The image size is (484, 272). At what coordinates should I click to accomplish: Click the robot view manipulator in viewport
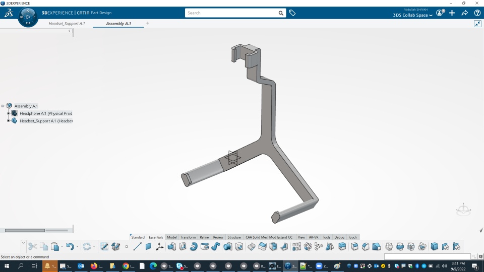pyautogui.click(x=463, y=210)
